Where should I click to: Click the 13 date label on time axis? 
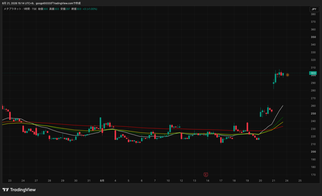point(194,181)
